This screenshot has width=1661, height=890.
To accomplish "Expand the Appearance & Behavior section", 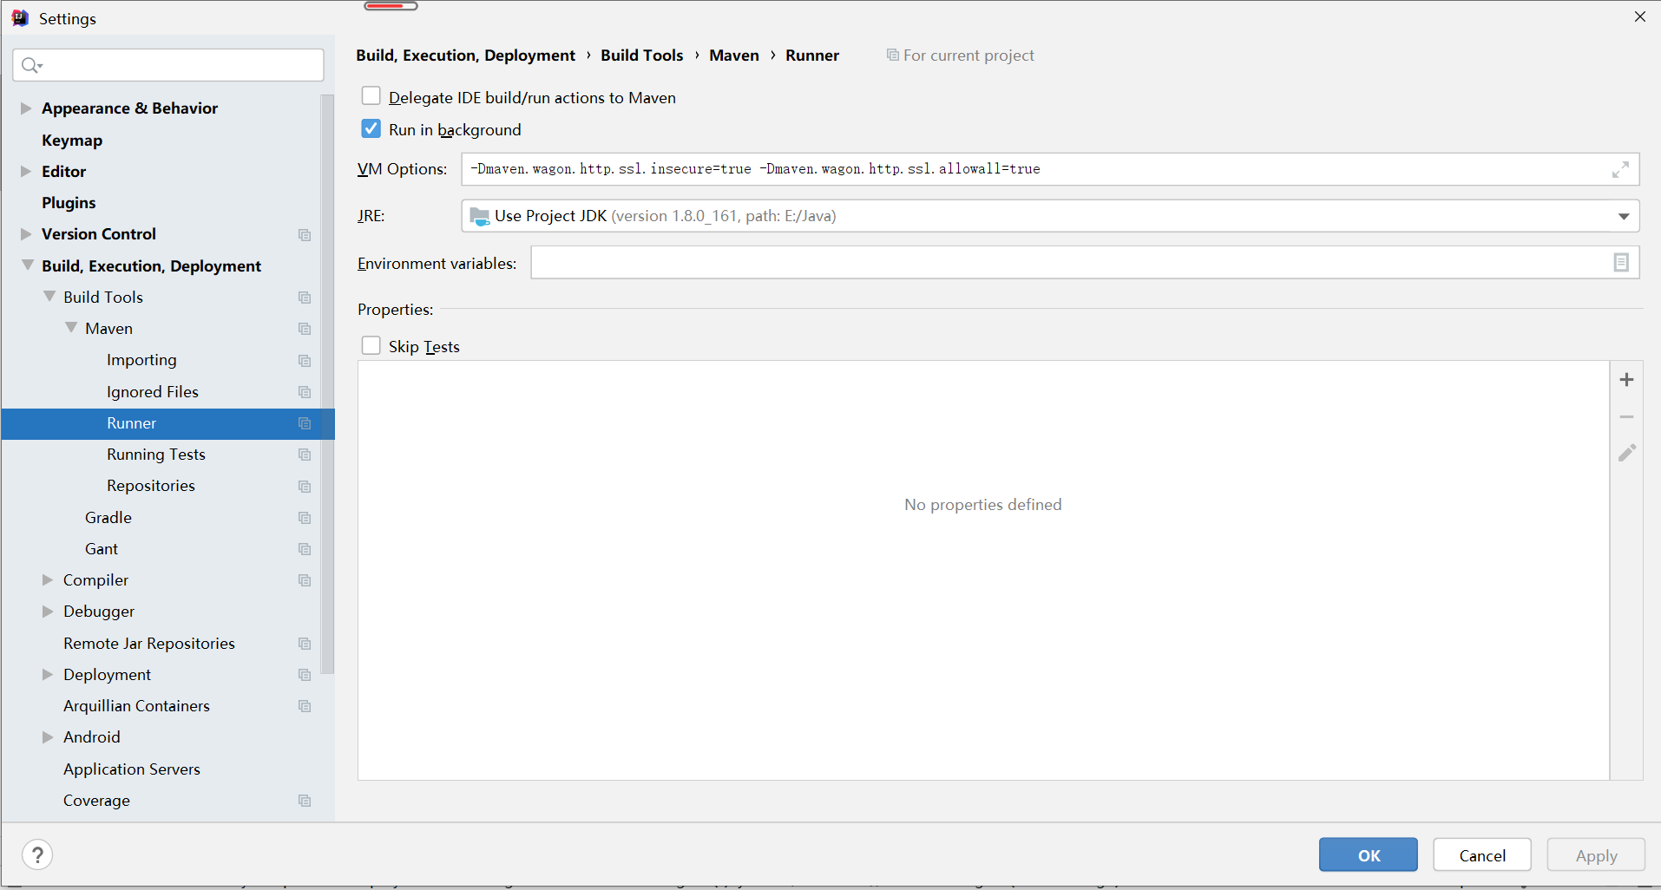I will coord(26,108).
